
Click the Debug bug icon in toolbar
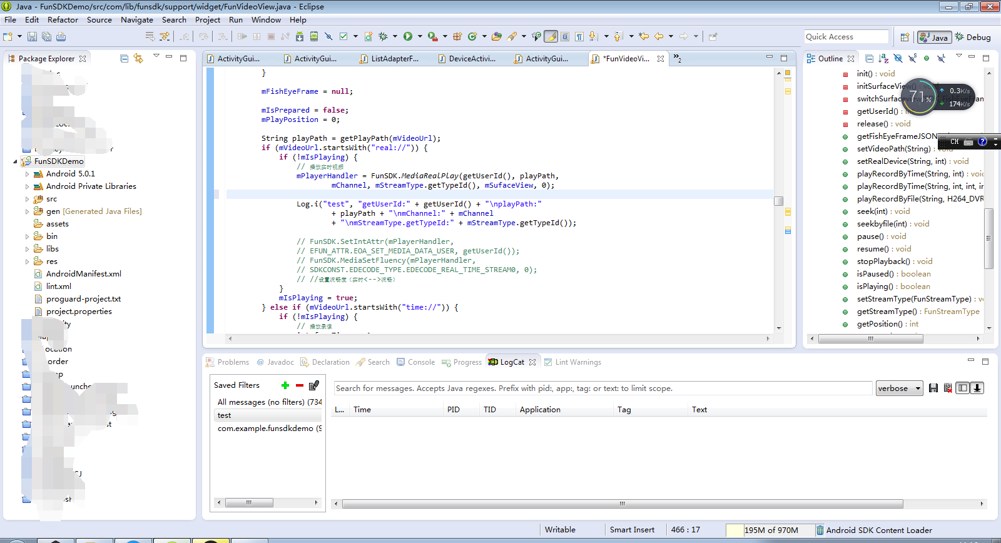tap(383, 37)
